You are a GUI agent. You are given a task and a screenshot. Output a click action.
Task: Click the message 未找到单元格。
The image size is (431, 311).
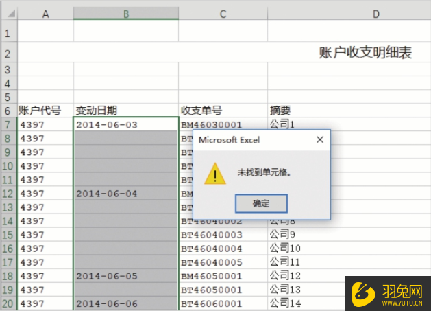[264, 172]
